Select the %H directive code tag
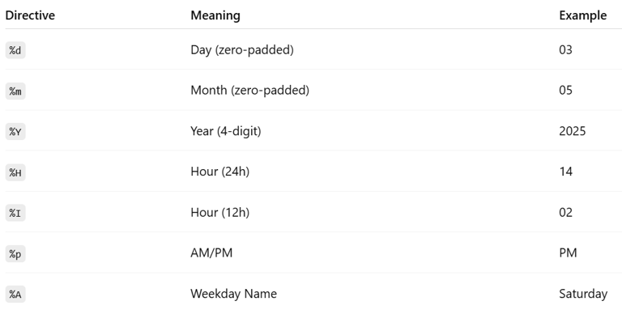The width and height of the screenshot is (622, 314). coord(15,172)
